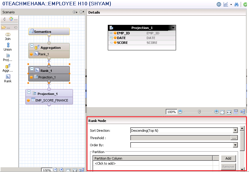Select SCORE column in Projection_1 table
Image resolution: width=249 pixels, height=172 pixels.
tap(142, 43)
